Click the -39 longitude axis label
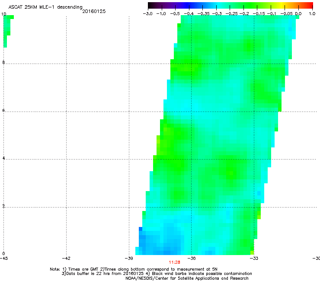320x281 pixels. point(129,259)
